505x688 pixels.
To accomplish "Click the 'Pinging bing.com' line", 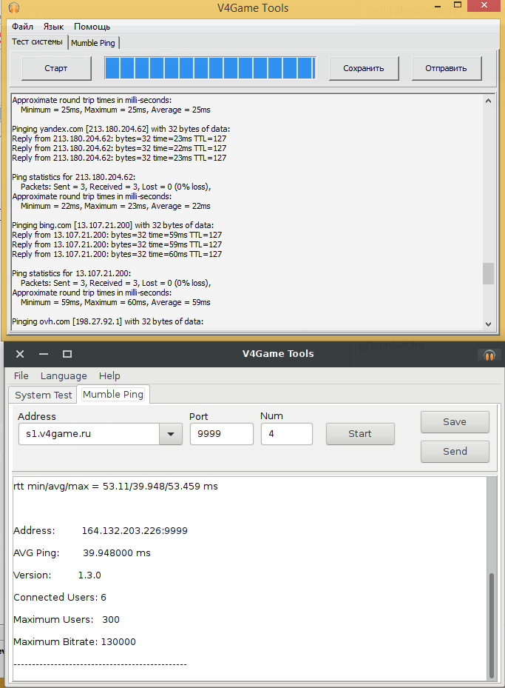I will [113, 226].
